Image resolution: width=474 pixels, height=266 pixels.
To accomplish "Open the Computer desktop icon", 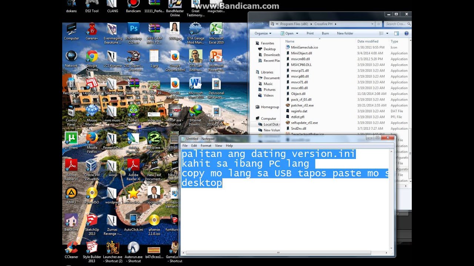I will 71,31.
